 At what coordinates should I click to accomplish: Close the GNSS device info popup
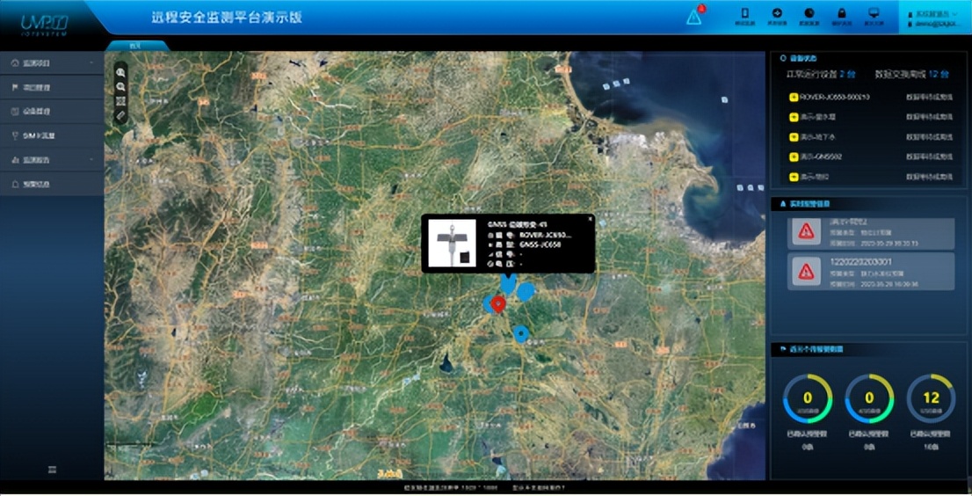(590, 218)
